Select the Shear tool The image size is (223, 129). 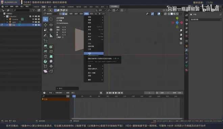pos(45,71)
